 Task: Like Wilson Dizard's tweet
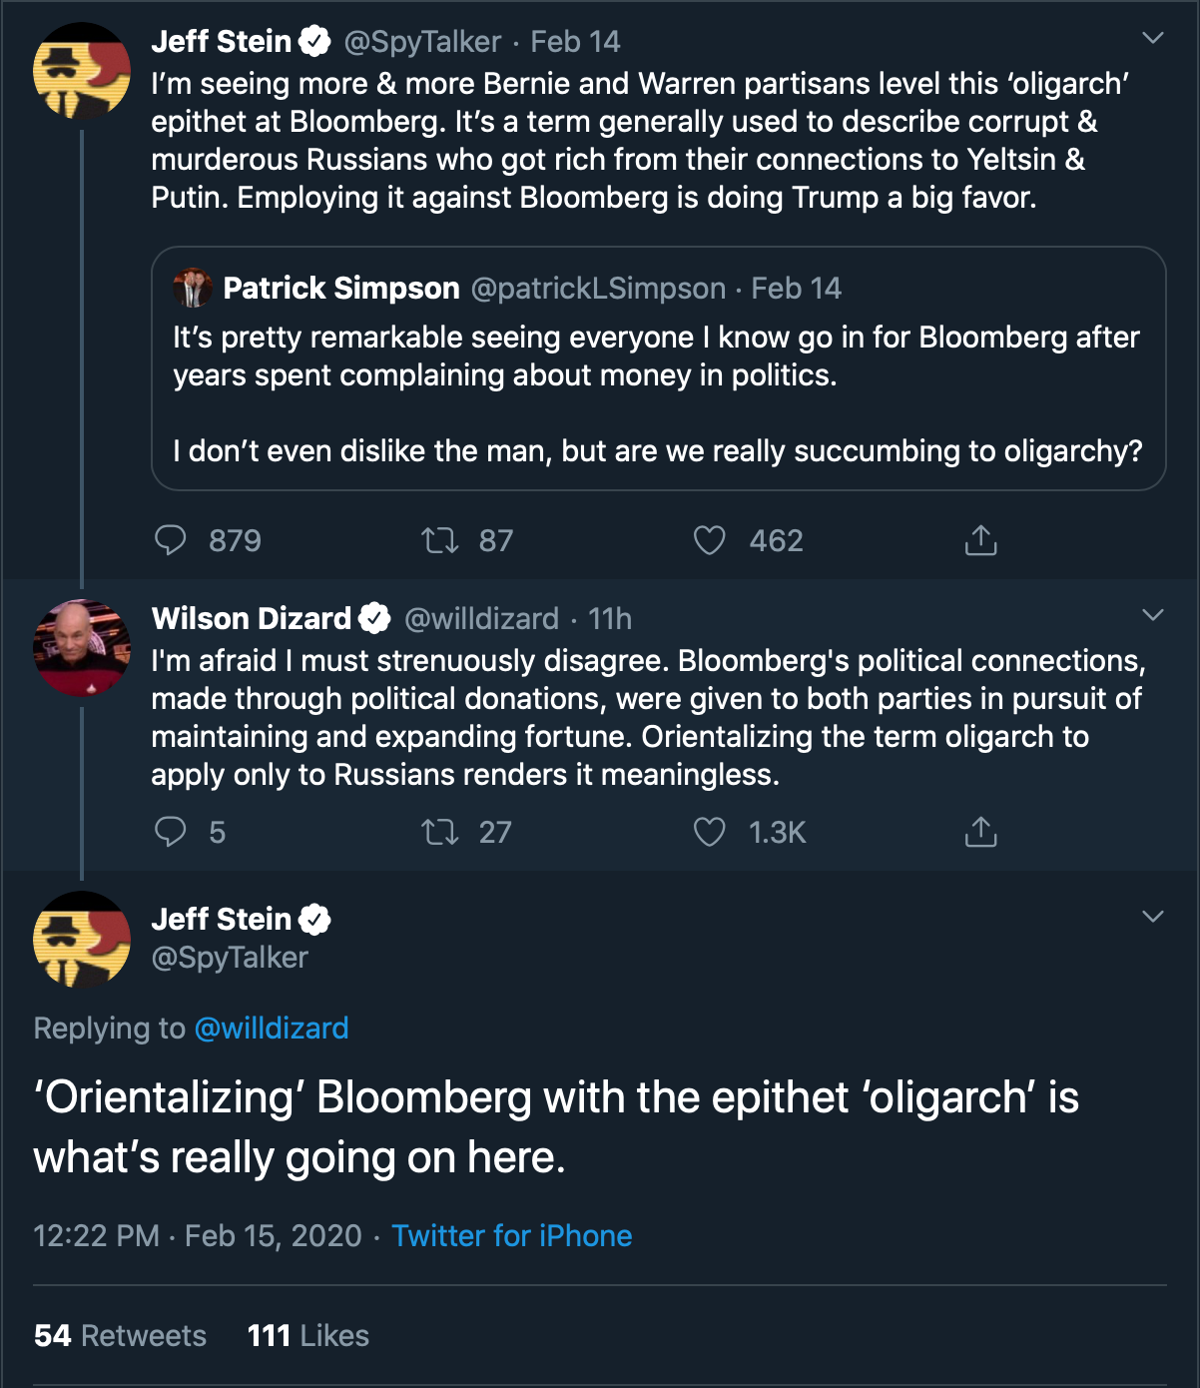(x=709, y=832)
